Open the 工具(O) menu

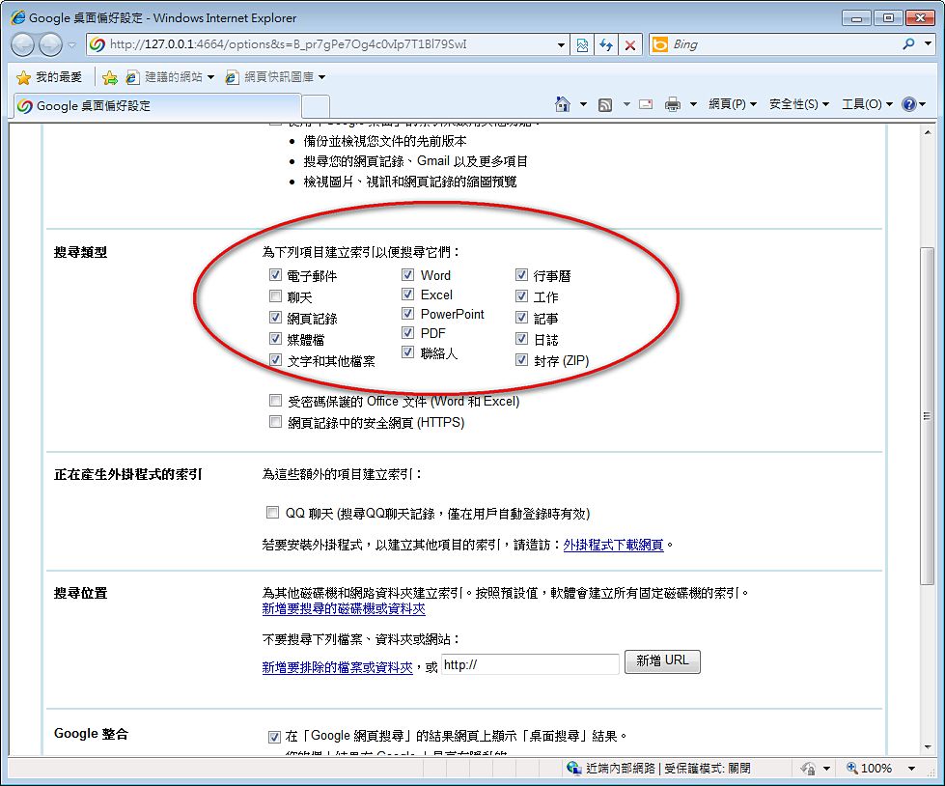click(867, 104)
